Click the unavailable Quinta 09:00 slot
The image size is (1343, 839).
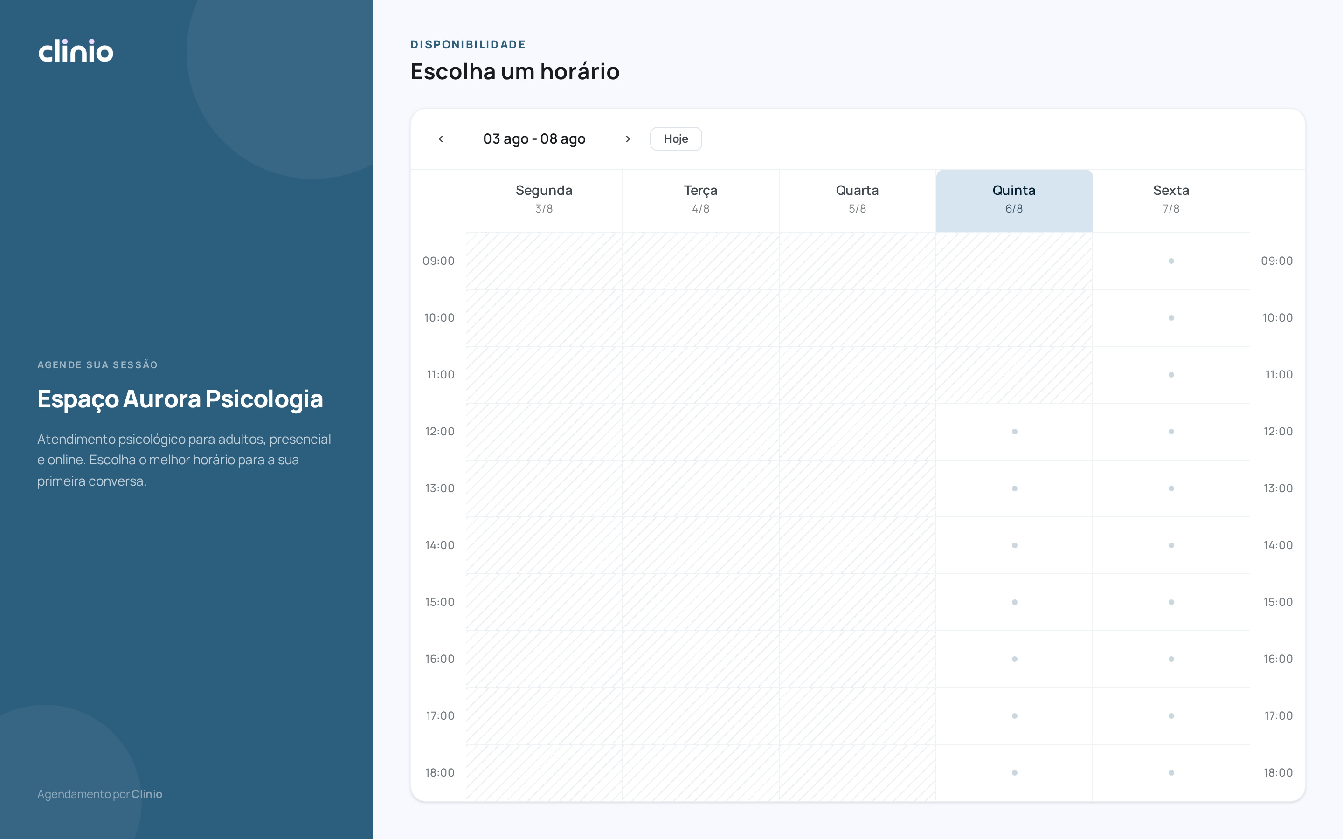point(1014,261)
